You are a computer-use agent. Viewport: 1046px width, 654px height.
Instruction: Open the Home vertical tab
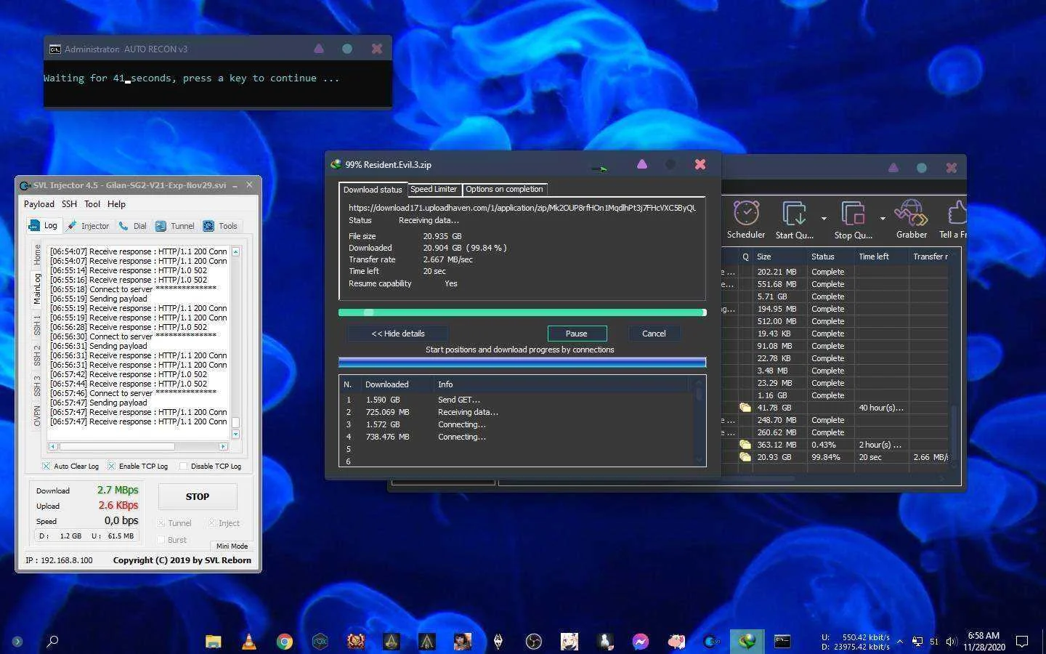tap(37, 255)
